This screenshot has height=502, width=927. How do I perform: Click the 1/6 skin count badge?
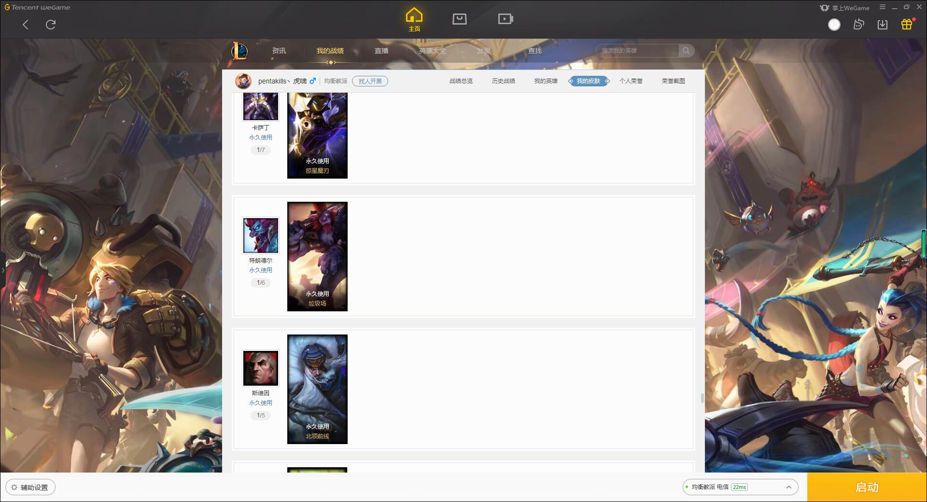click(x=261, y=283)
